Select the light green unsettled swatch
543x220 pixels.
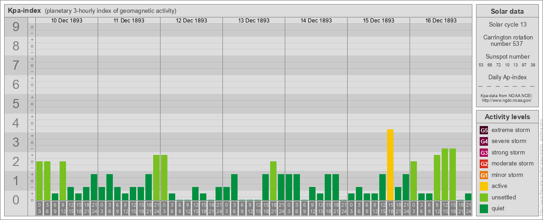click(x=484, y=197)
